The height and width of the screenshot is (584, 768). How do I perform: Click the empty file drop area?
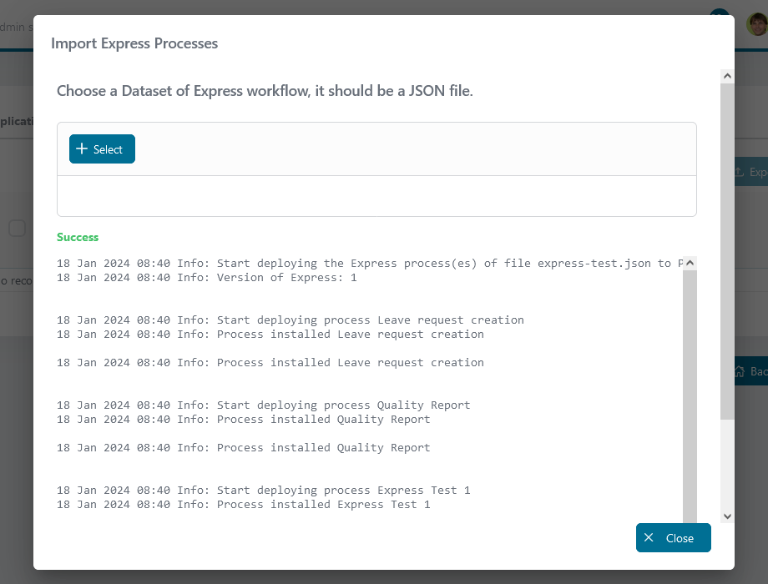point(376,196)
